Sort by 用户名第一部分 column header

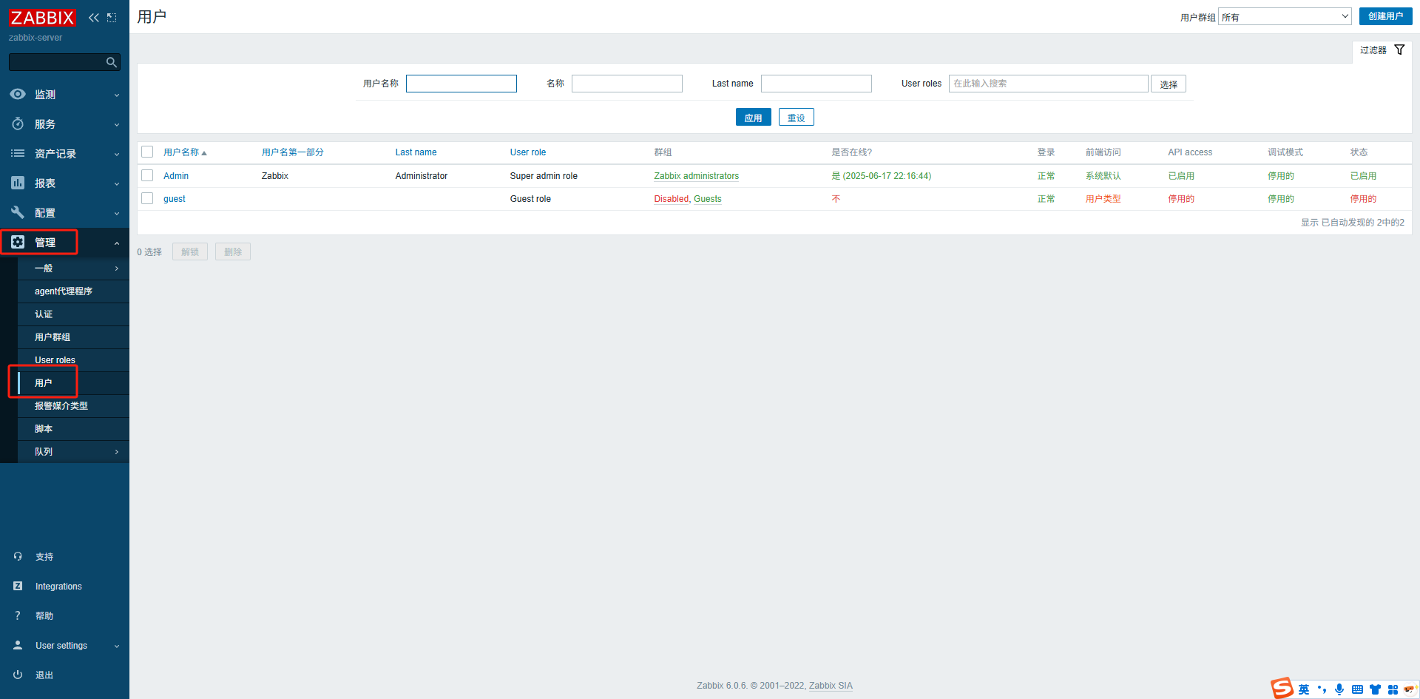292,152
